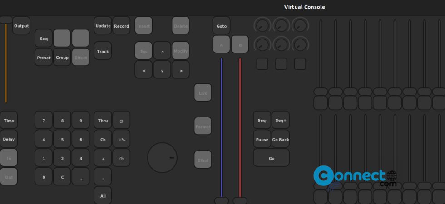445x204 pixels.
Task: Click the decimal point key
Action: tap(81, 176)
